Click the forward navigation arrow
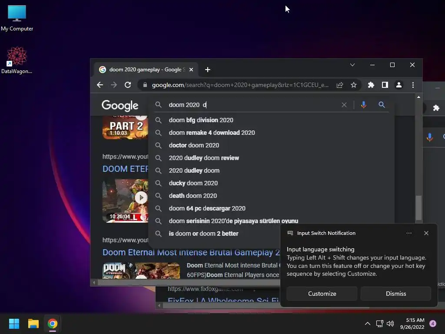The width and height of the screenshot is (445, 334). coord(114,85)
